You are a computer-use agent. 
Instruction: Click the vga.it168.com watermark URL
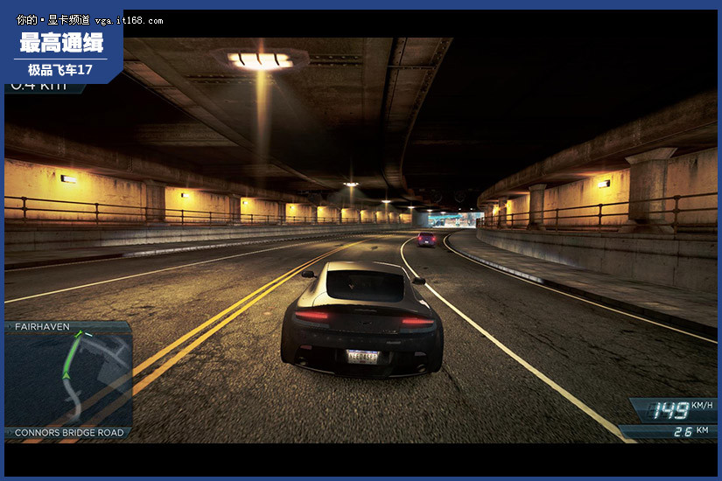pyautogui.click(x=129, y=21)
